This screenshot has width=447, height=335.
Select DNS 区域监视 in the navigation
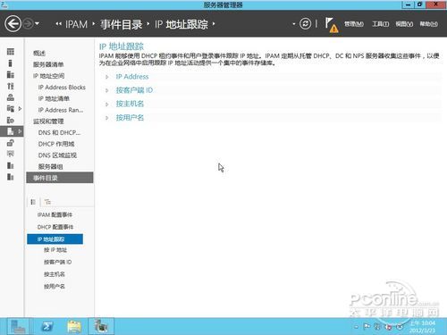pyautogui.click(x=57, y=155)
